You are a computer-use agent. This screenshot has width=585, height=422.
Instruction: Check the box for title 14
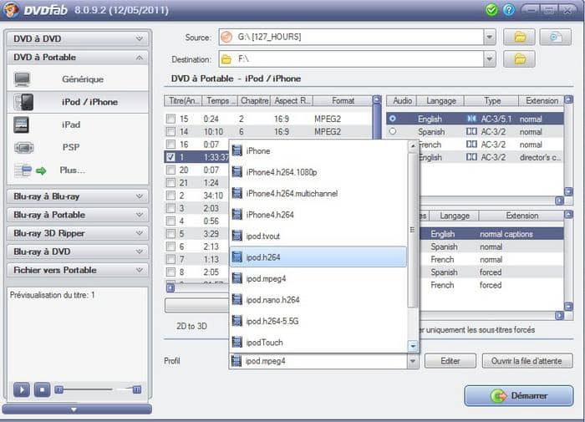click(x=170, y=131)
